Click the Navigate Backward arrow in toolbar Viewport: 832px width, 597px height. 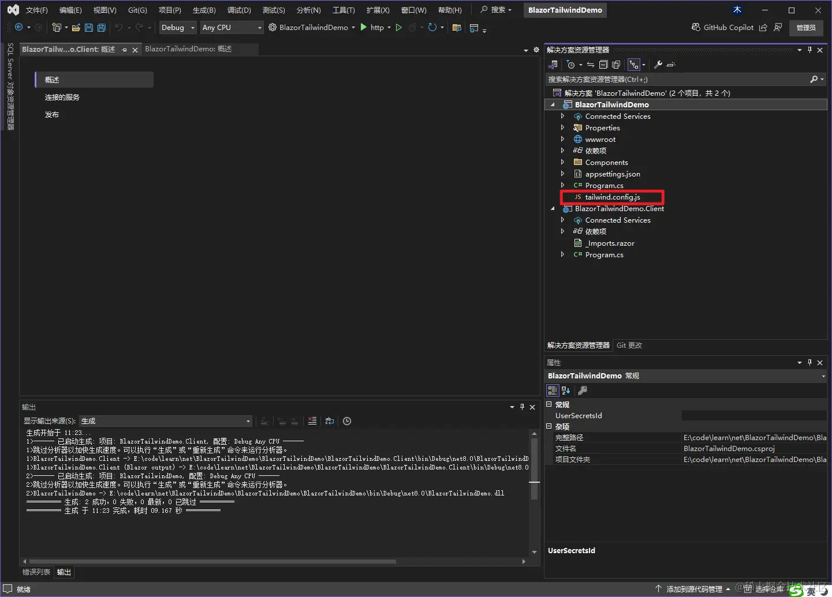click(18, 27)
